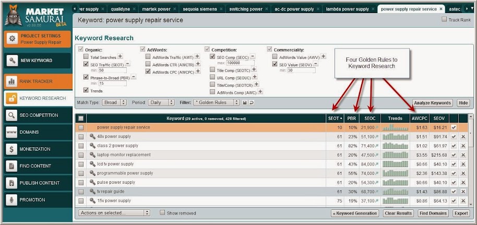Image resolution: width=477 pixels, height=225 pixels.
Task: Click trends chart for laptop monitor replacement
Action: [x=395, y=155]
